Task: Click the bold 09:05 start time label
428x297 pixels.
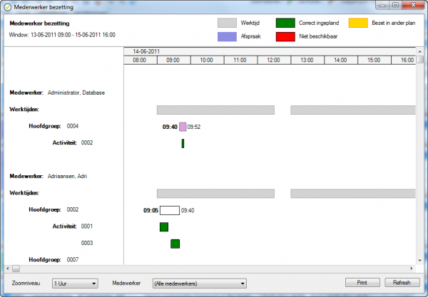Action: click(151, 210)
